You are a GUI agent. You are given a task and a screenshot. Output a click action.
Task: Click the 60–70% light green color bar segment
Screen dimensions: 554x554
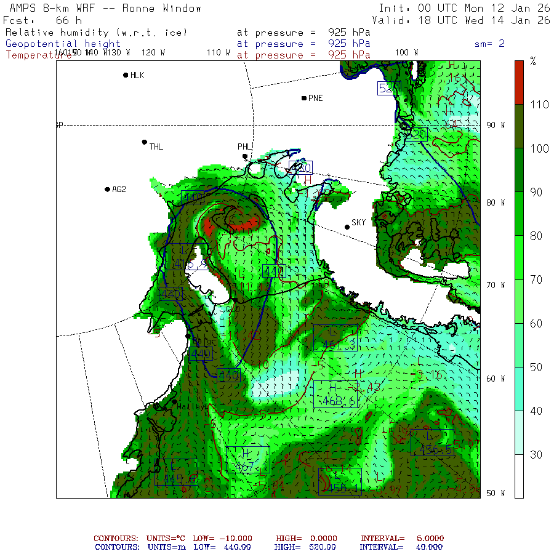tap(519, 302)
